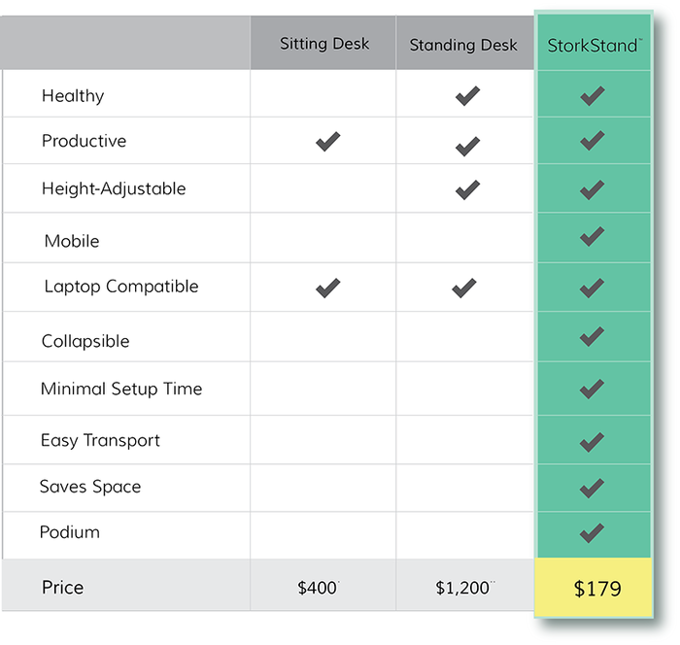
Task: Click Minimal Setup Time checkmark for StorkStand
Action: pos(592,389)
